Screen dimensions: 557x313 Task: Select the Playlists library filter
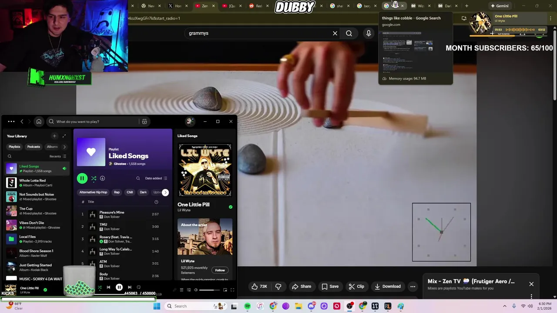(x=14, y=147)
